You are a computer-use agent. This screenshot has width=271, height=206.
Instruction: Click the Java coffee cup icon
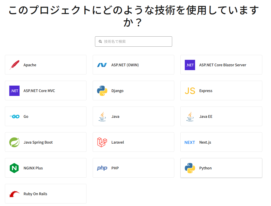click(102, 117)
